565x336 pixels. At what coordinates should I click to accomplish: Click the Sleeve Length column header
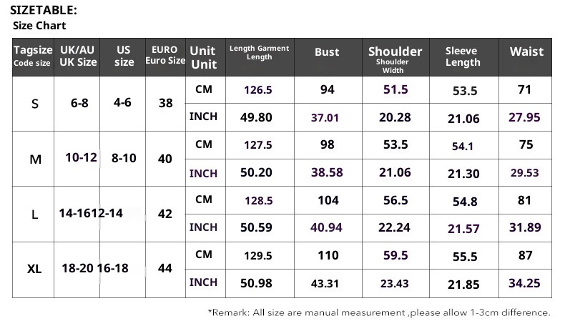463,56
